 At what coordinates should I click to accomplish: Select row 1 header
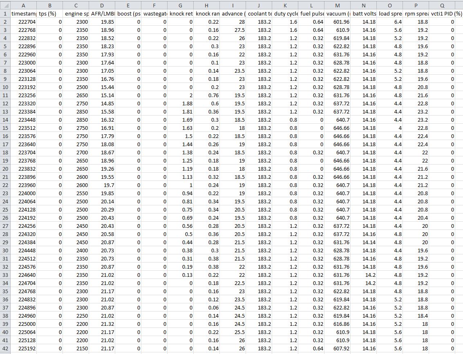pyautogui.click(x=5, y=13)
